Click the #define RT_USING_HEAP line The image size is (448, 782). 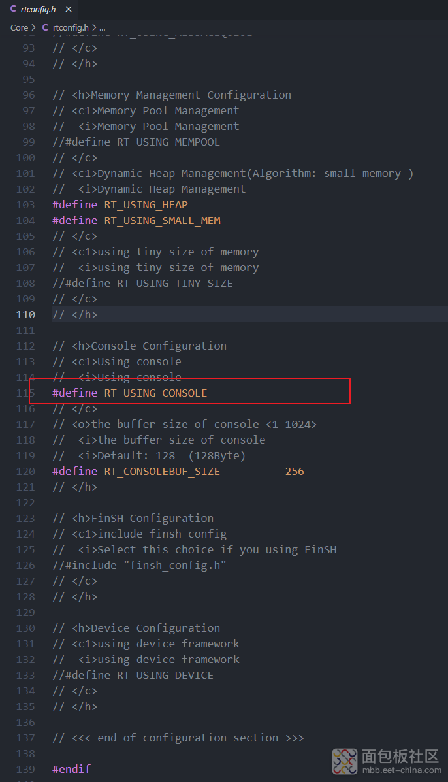(120, 205)
